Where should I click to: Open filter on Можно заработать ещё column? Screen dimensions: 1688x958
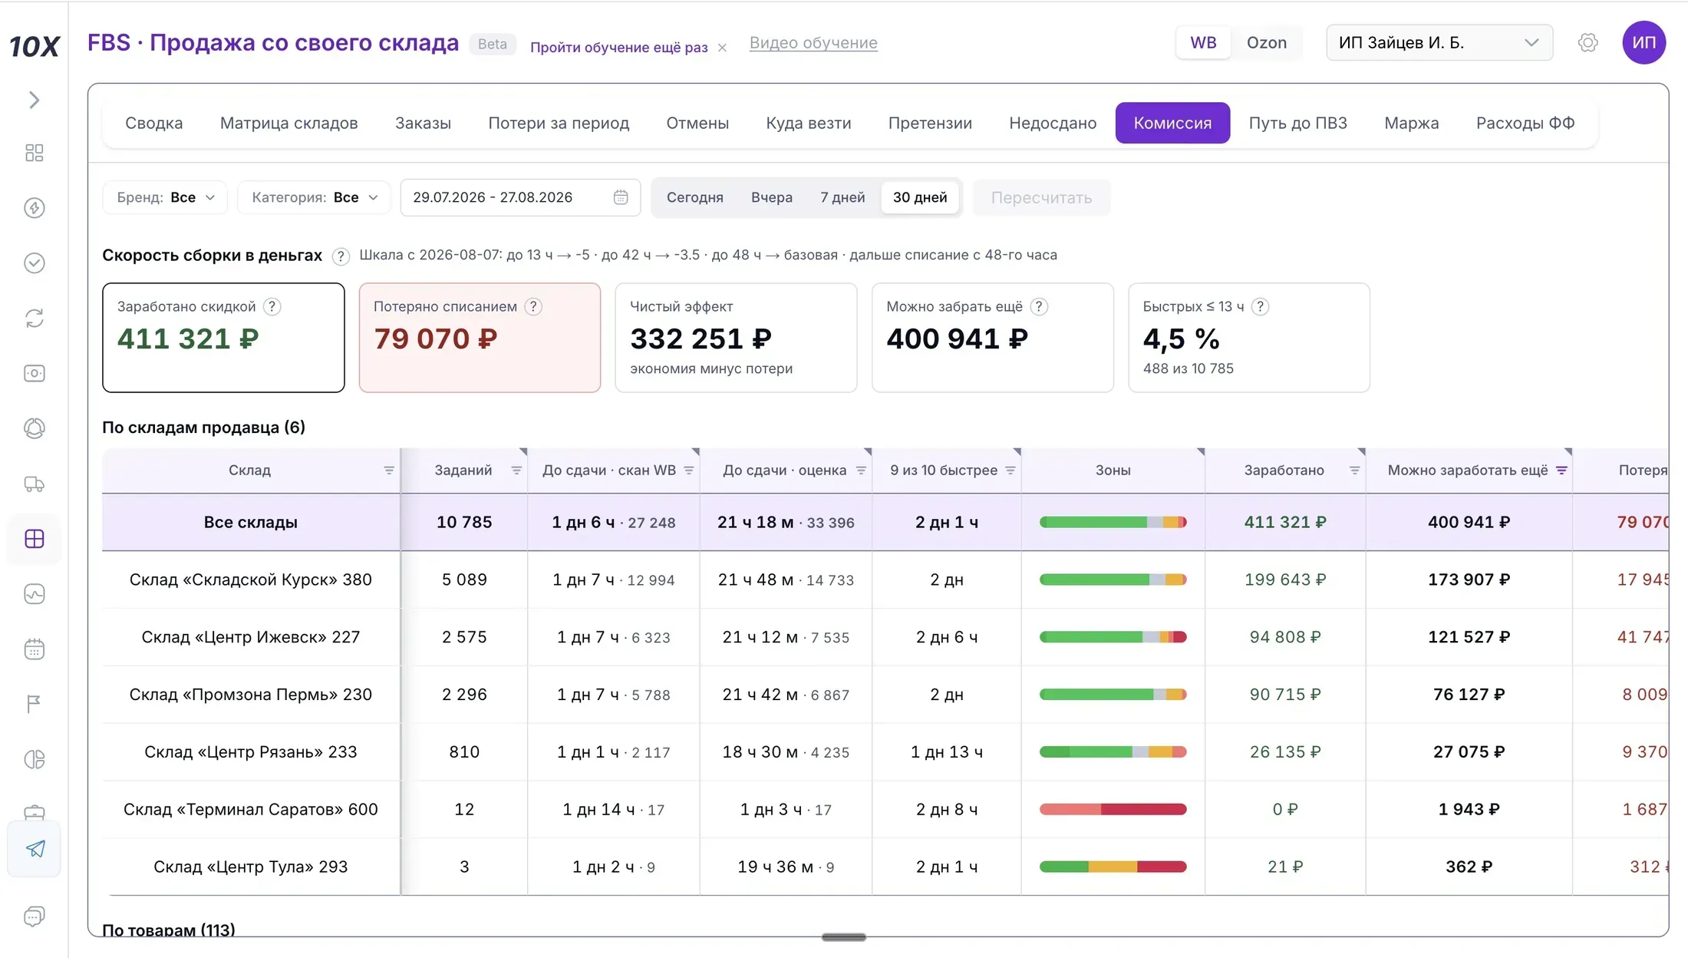[1561, 471]
